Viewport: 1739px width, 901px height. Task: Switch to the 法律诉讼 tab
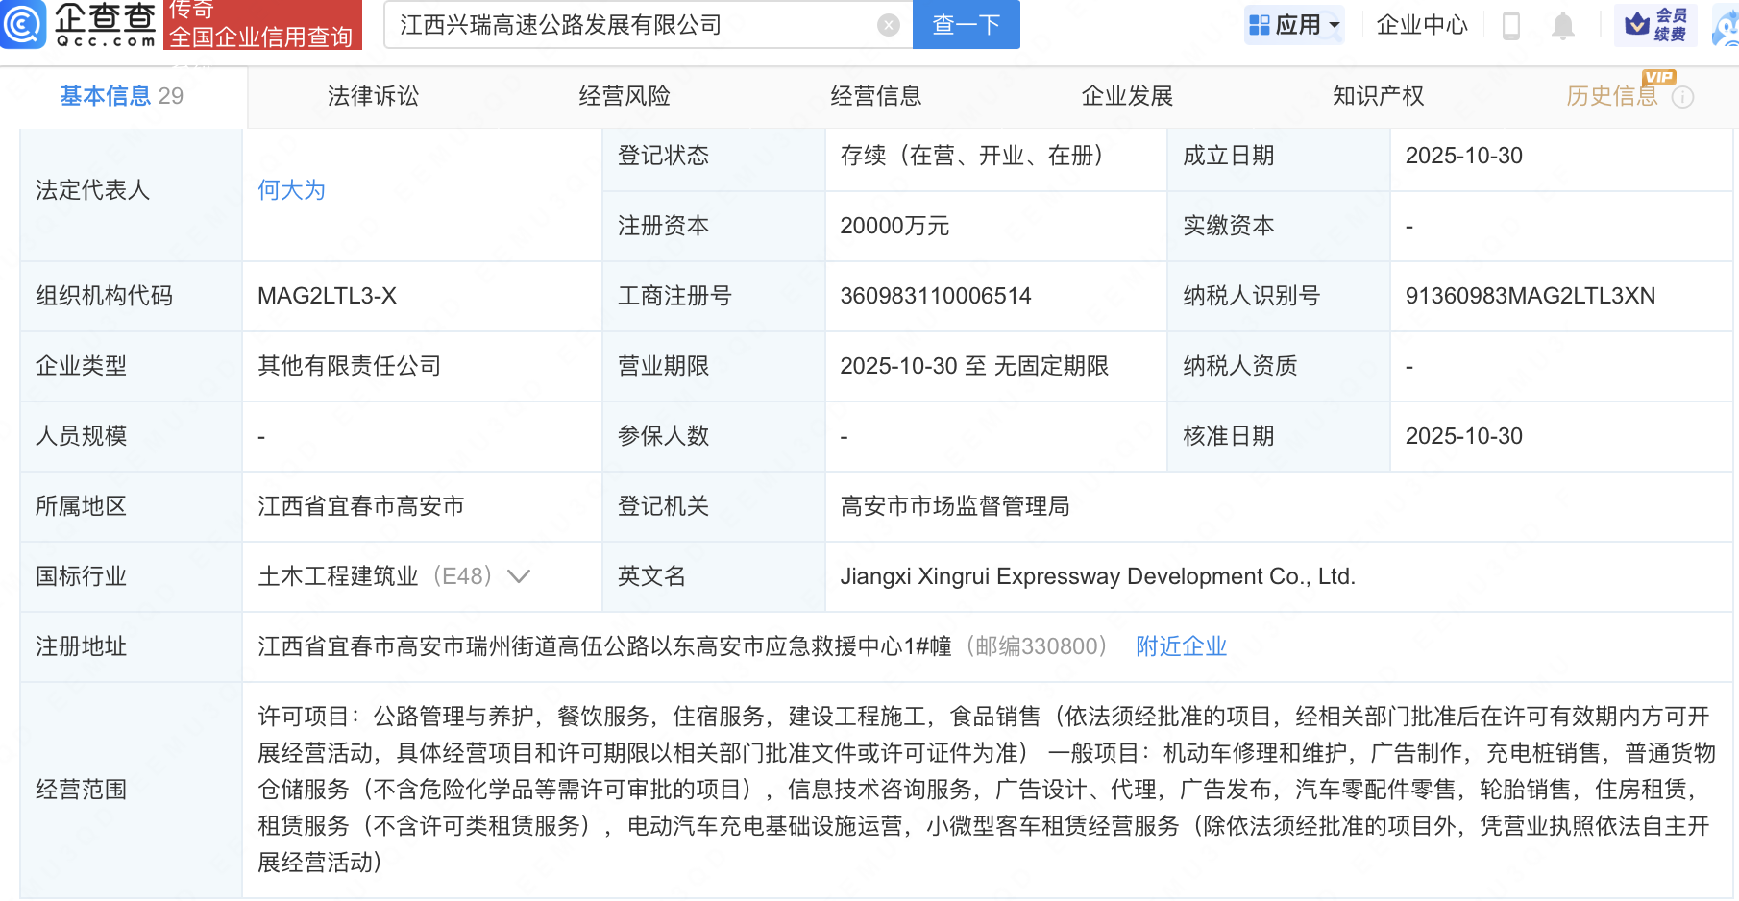(x=373, y=96)
